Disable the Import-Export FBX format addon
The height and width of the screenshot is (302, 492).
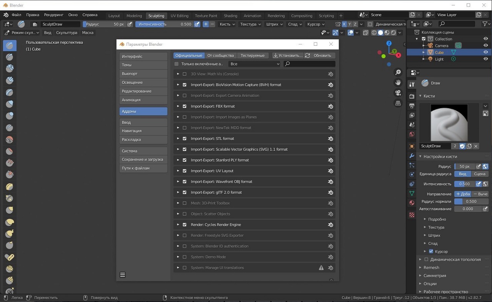pos(184,106)
